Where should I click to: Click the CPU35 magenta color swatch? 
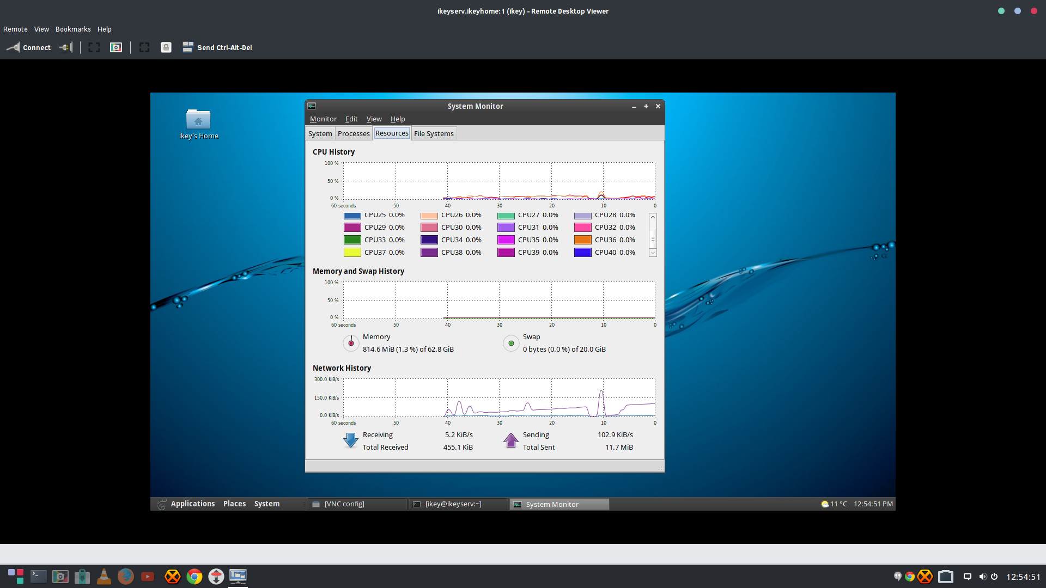coord(506,240)
